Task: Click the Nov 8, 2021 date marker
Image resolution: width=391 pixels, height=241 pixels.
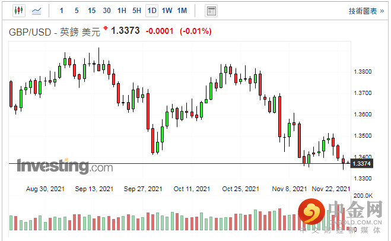Action: 291,189
